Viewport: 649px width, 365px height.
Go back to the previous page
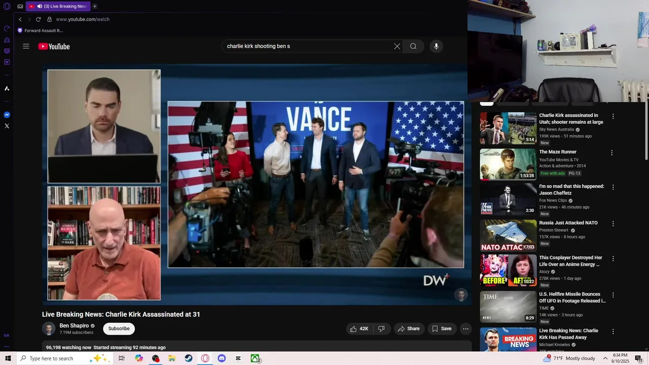point(20,19)
